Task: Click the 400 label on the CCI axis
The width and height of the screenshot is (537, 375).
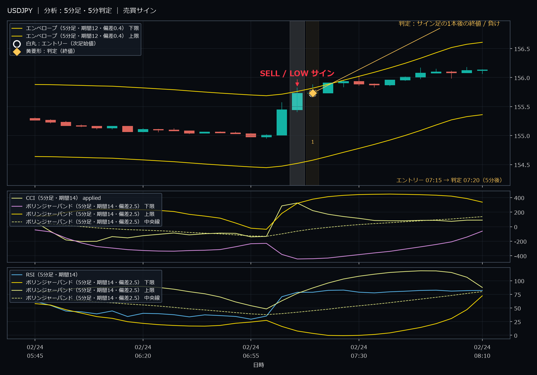Action: click(519, 198)
